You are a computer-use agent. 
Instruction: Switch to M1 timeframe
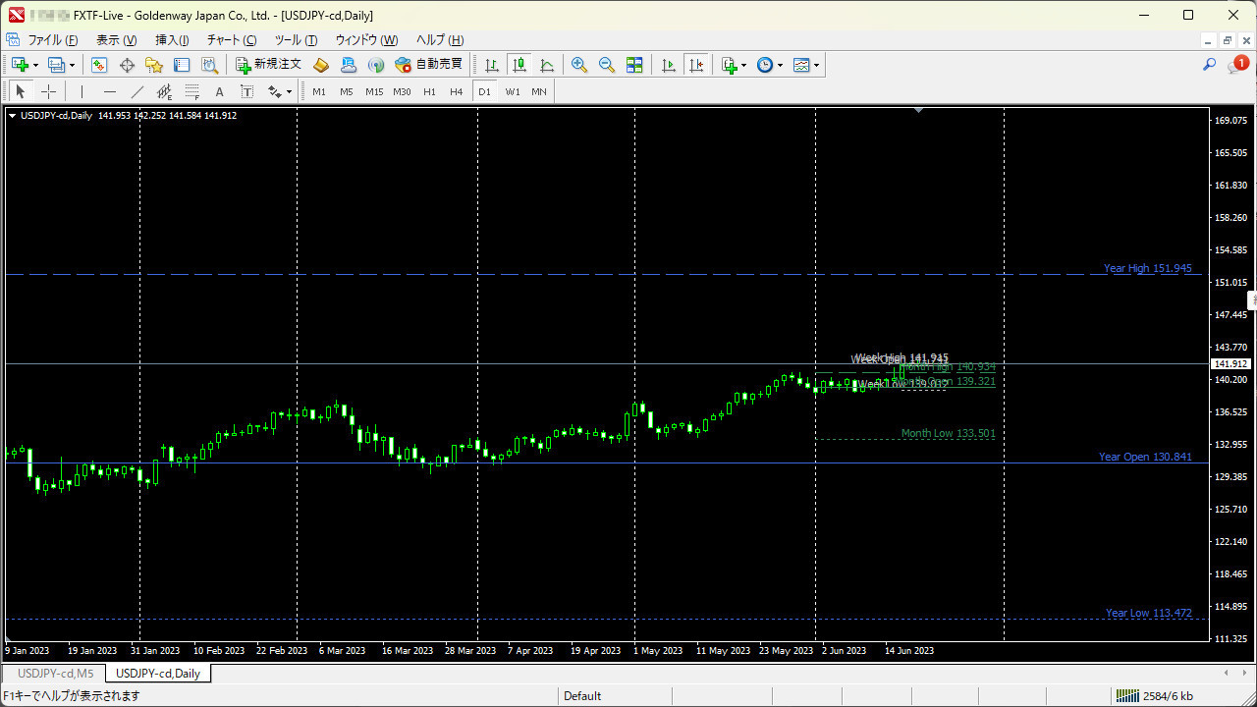pyautogui.click(x=319, y=91)
